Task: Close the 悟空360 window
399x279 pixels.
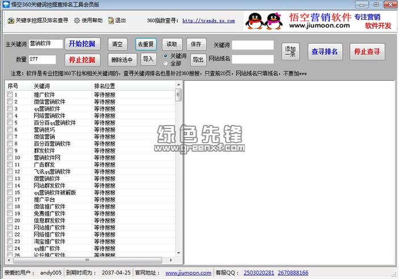Action: (x=390, y=5)
